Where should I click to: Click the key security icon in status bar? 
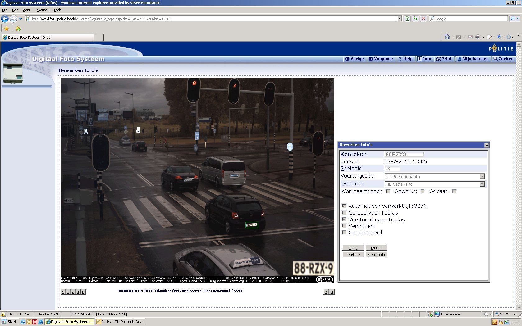(x=430, y=314)
